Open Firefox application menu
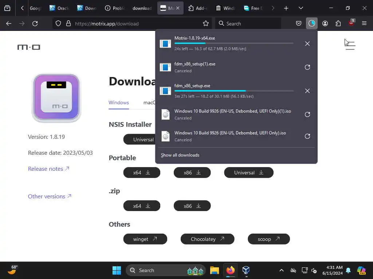Viewport: 373px width, 279px height. pos(364,24)
